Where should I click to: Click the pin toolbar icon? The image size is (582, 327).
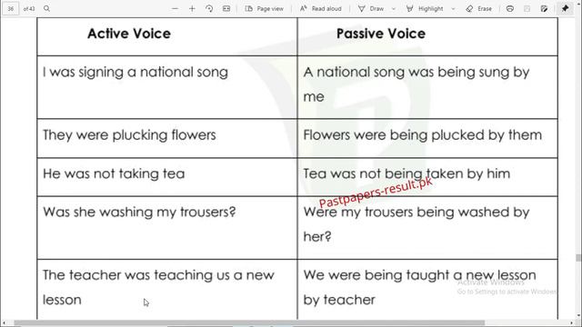tap(566, 8)
